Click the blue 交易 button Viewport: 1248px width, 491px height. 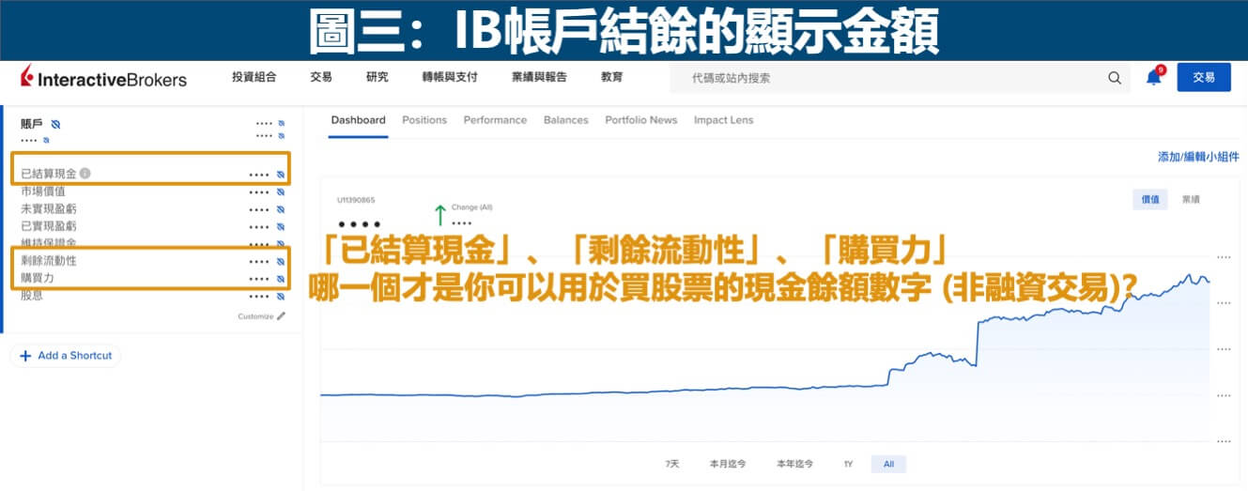(x=1204, y=77)
